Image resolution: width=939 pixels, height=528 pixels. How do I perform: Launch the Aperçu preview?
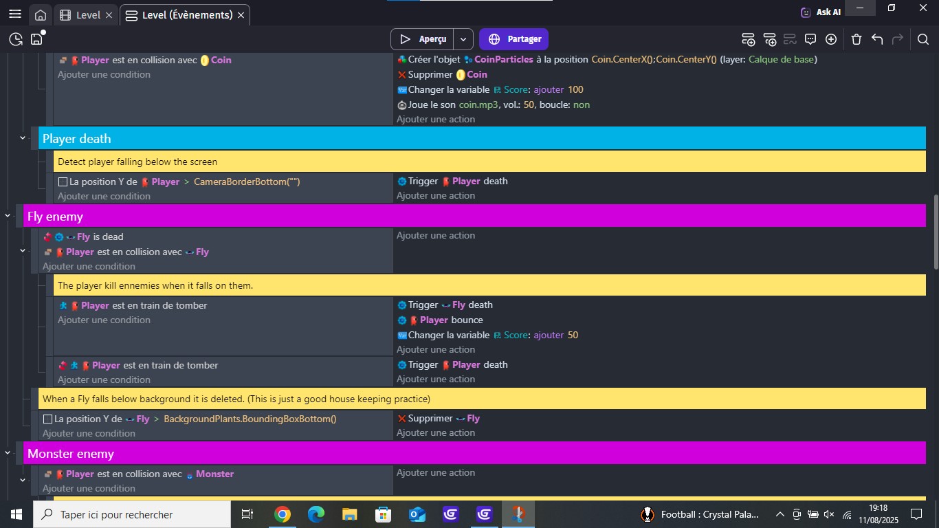click(423, 39)
